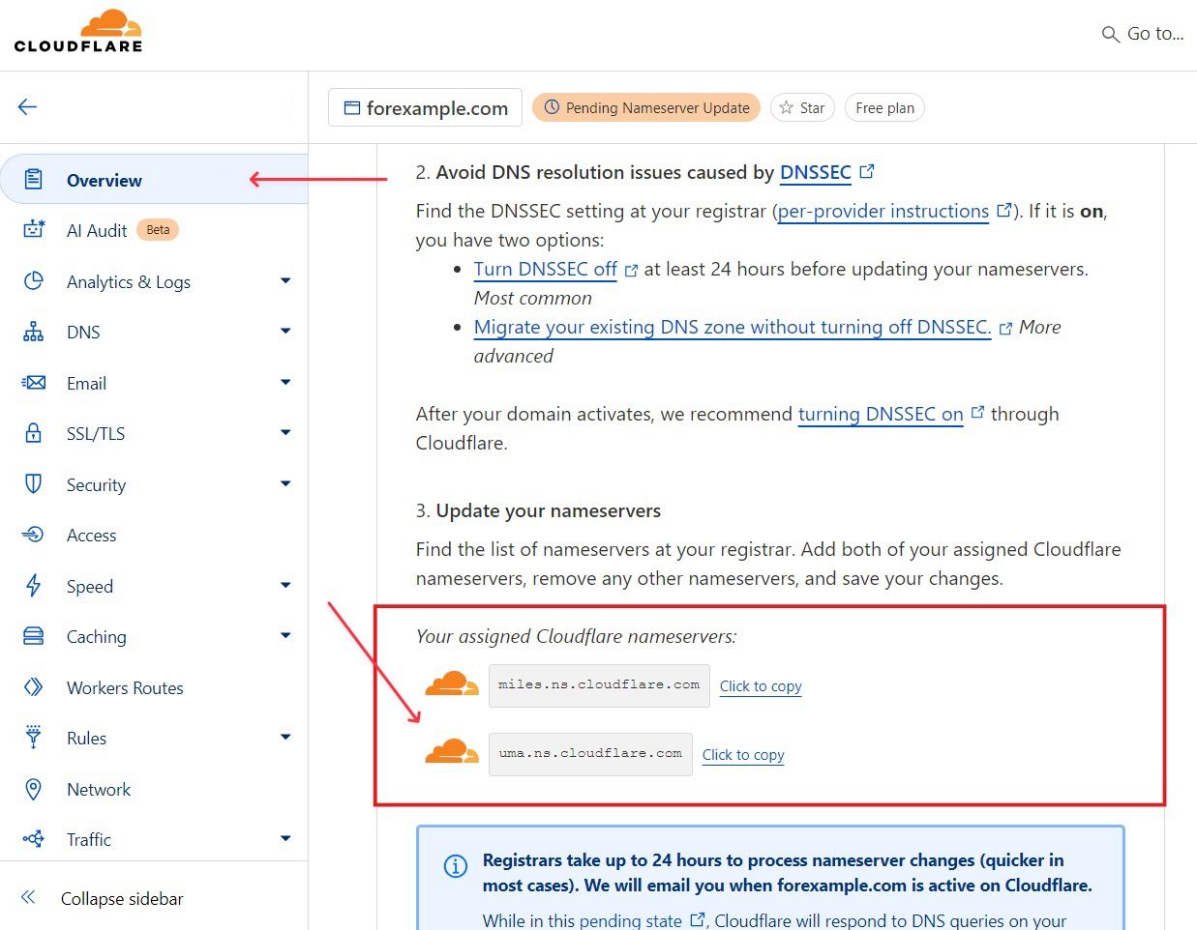The image size is (1197, 930).
Task: Click the Collapse sidebar double-chevron icon
Action: [x=29, y=898]
